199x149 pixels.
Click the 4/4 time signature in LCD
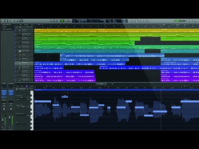[109, 20]
